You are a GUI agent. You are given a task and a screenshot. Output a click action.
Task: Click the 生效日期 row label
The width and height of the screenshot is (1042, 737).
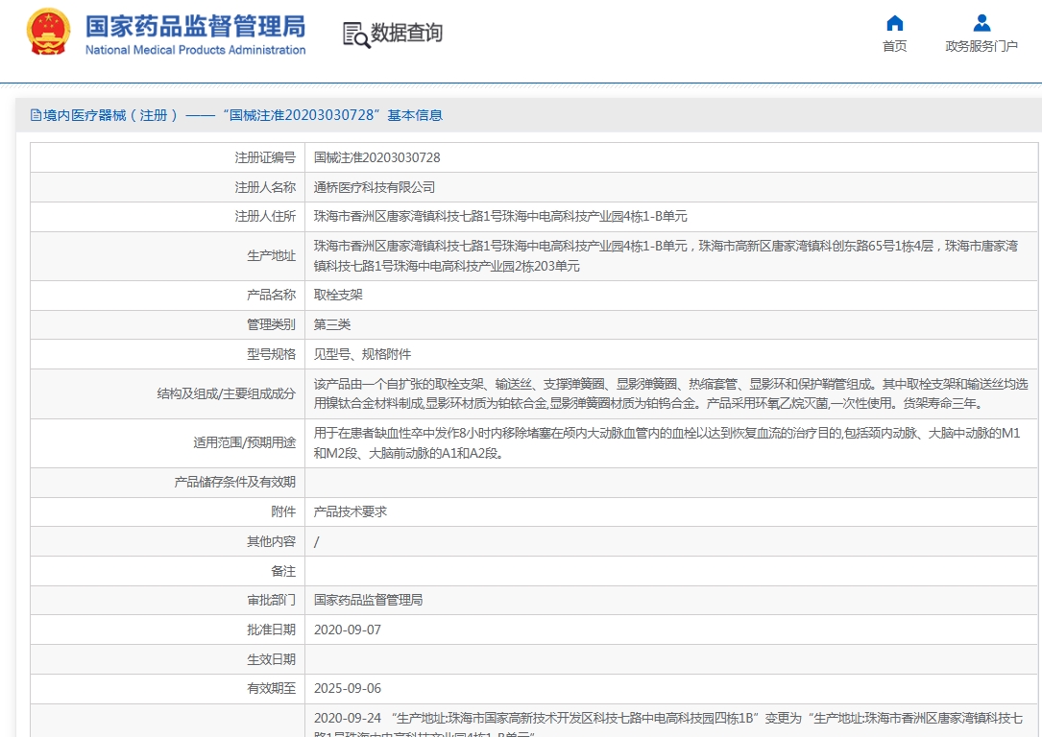[x=271, y=659]
